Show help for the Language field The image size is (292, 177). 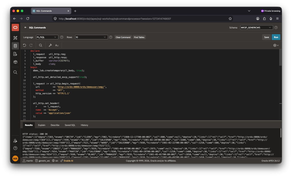(x=62, y=37)
